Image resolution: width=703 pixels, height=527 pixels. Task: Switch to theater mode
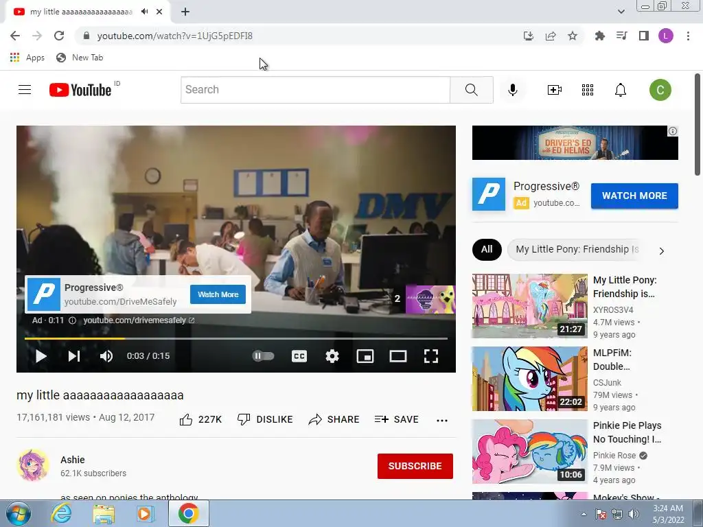[397, 356]
